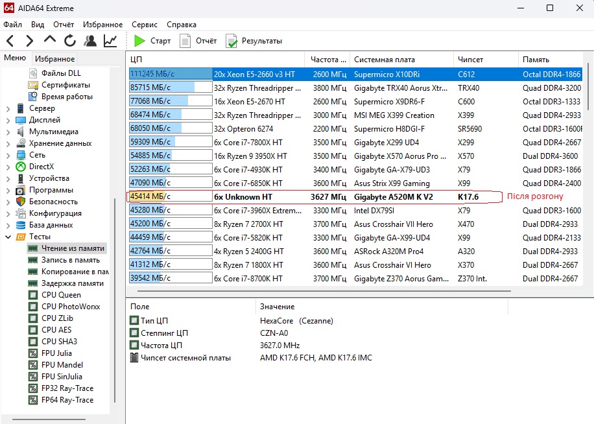This screenshot has width=594, height=424.
Task: Open the graph chart toolbar icon
Action: pyautogui.click(x=110, y=40)
